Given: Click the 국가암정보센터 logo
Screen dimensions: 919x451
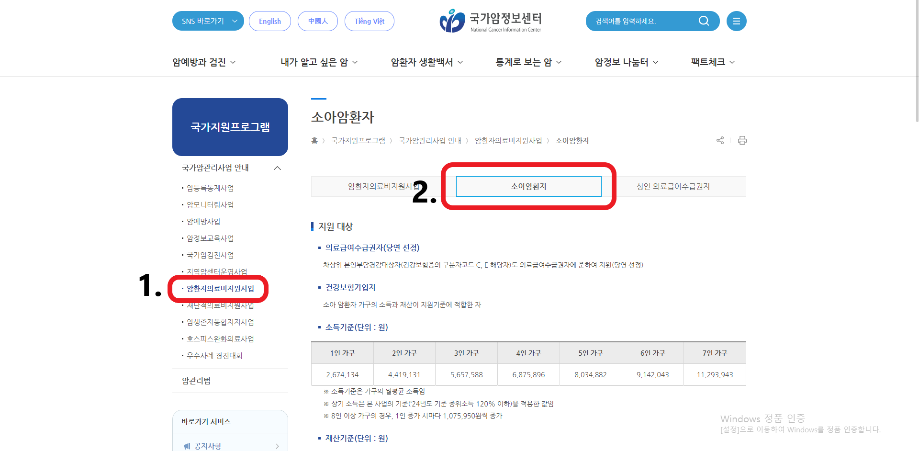Looking at the screenshot, I should pos(490,21).
